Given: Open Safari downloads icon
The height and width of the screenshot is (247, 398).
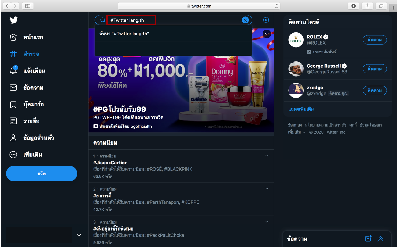Looking at the screenshot, I should point(353,6).
